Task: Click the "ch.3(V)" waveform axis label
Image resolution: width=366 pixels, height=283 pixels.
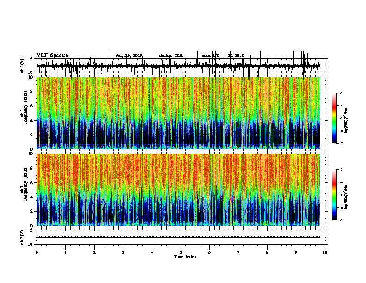Action: click(x=22, y=237)
